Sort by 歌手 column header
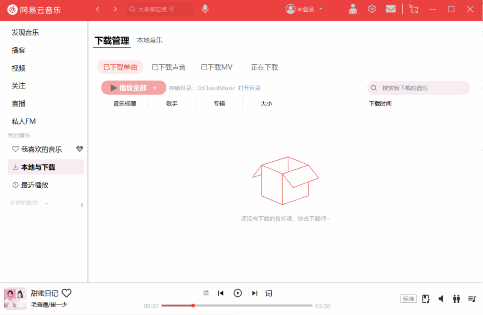Screen dimensions: 483x315 coord(172,104)
